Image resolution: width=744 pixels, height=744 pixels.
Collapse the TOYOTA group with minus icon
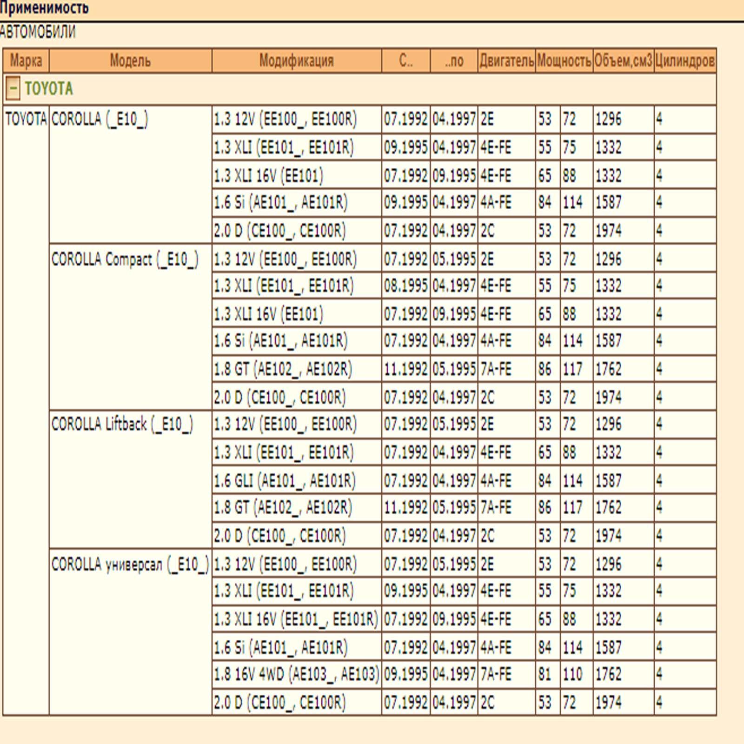click(13, 88)
